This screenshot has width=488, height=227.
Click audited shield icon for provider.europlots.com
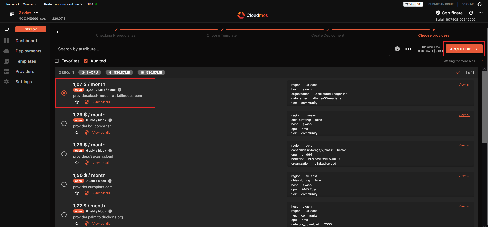(87, 193)
